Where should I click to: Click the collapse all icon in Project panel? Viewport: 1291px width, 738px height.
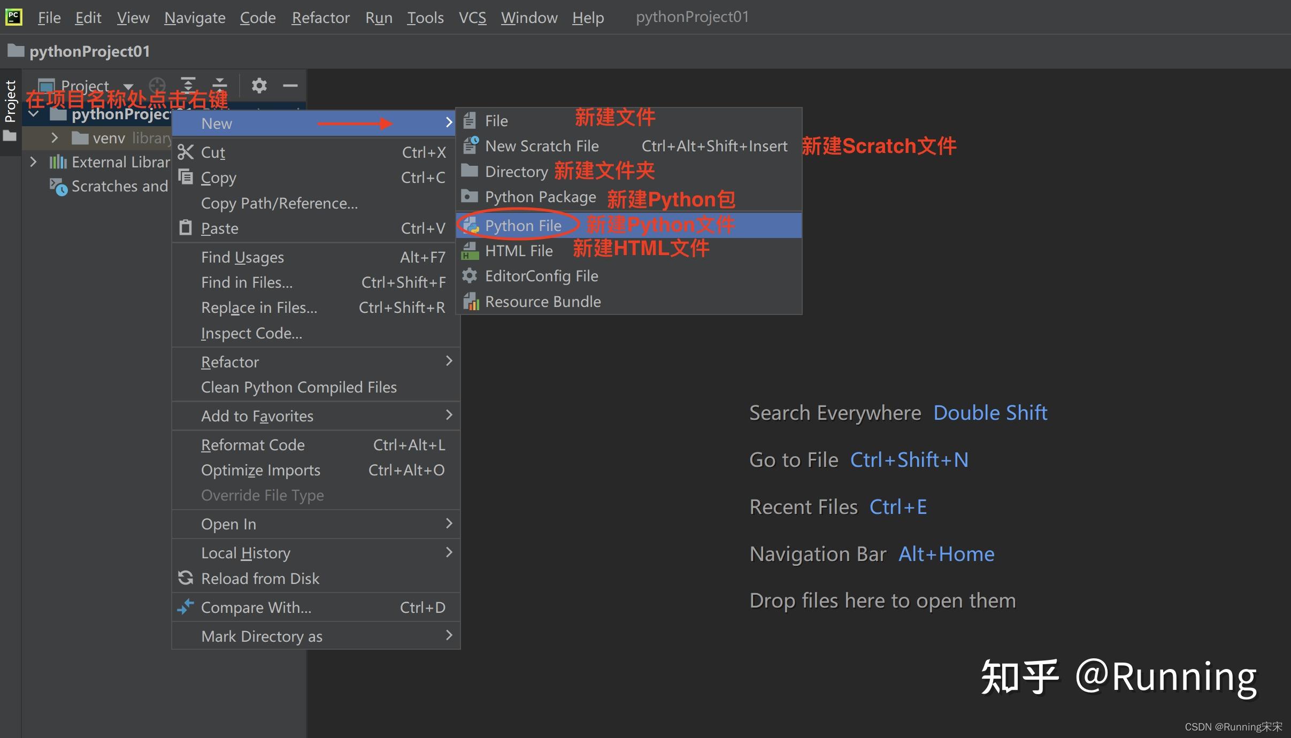pos(220,84)
